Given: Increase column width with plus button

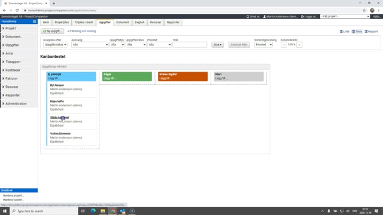Looking at the screenshot, I should coord(299,45).
